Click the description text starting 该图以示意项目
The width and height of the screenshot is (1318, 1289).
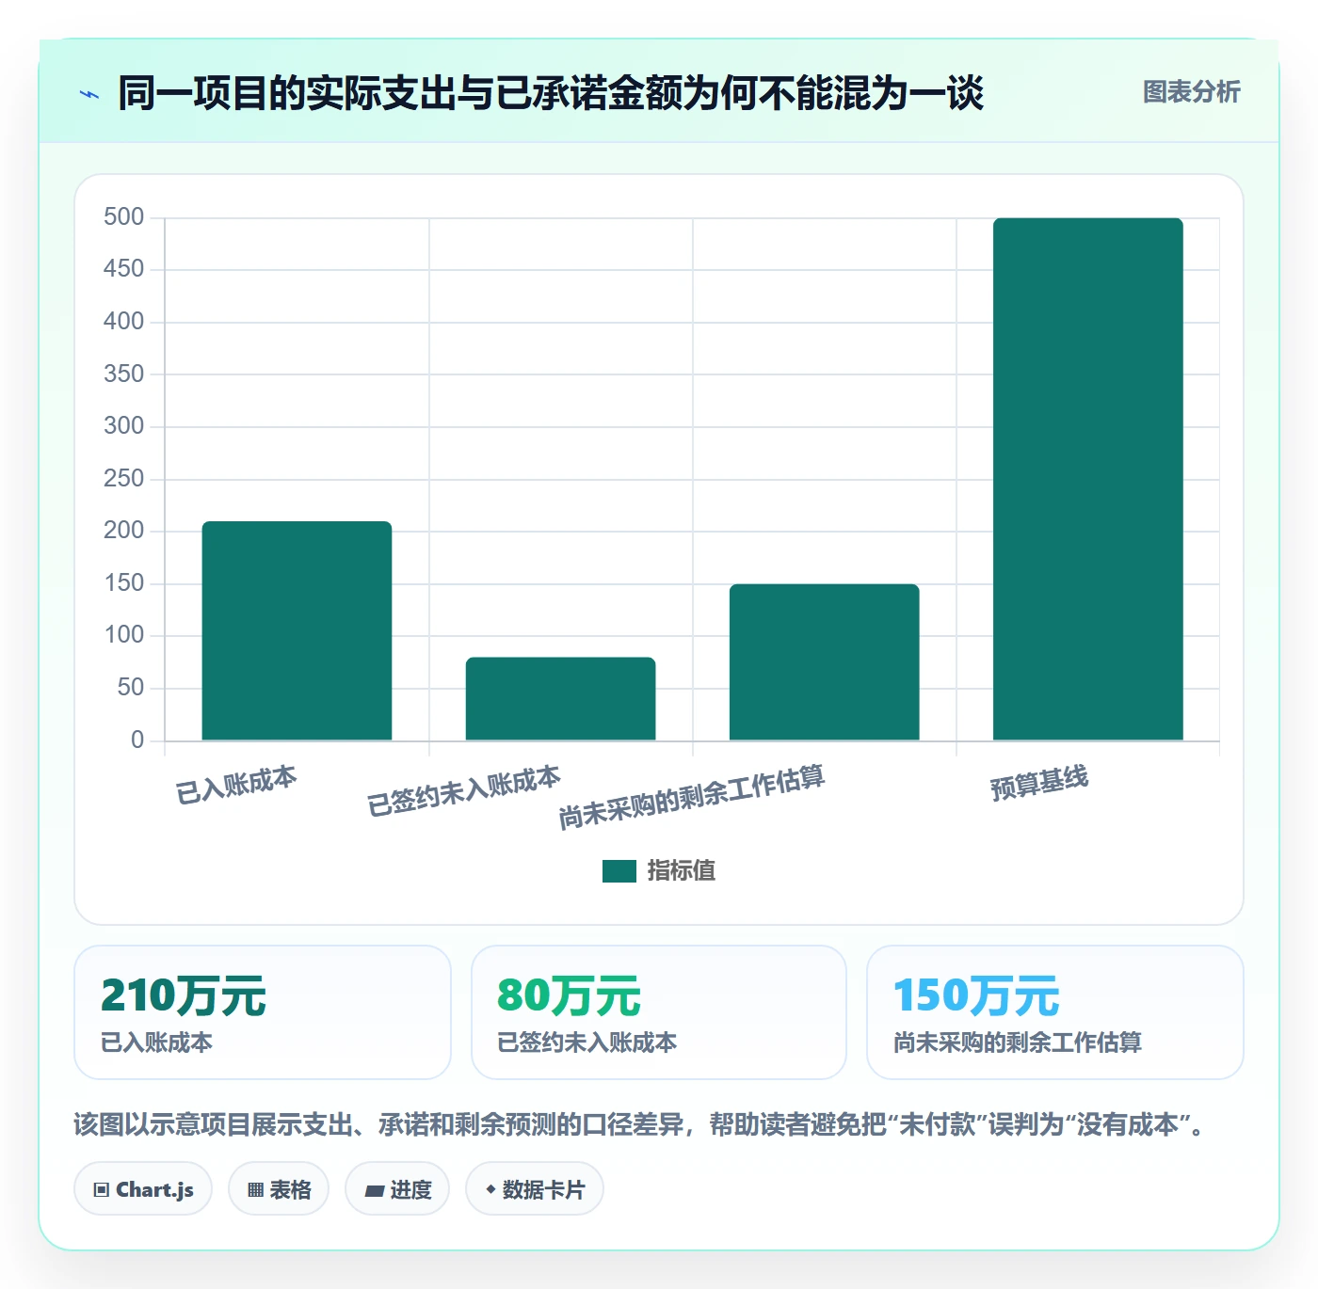tap(640, 1124)
